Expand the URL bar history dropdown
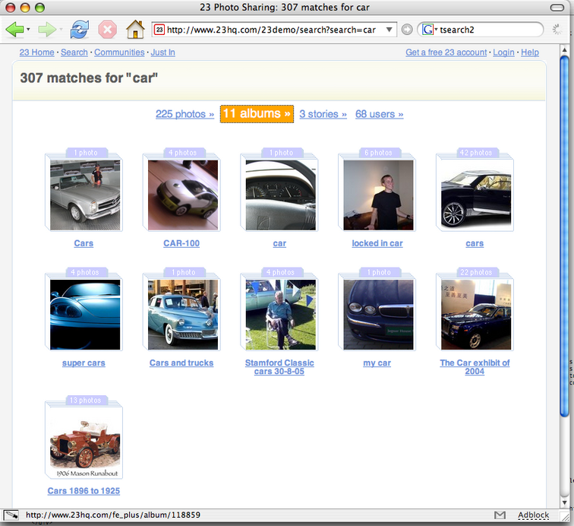Image resolution: width=574 pixels, height=526 pixels. 390,30
